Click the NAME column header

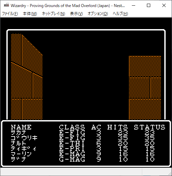(21, 127)
